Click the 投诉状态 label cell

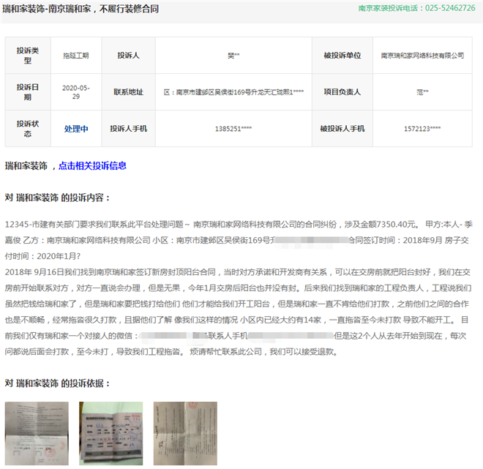[29, 129]
